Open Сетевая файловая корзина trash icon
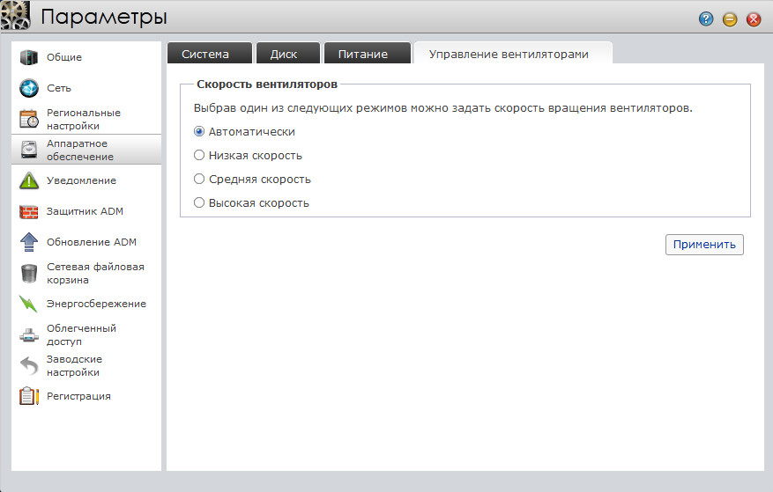The height and width of the screenshot is (492, 773). pos(29,274)
